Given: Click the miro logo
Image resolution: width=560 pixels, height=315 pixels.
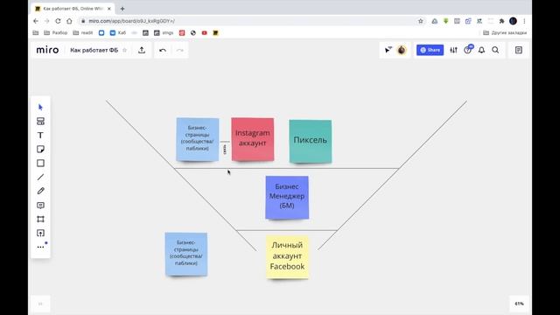Looking at the screenshot, I should pos(47,50).
